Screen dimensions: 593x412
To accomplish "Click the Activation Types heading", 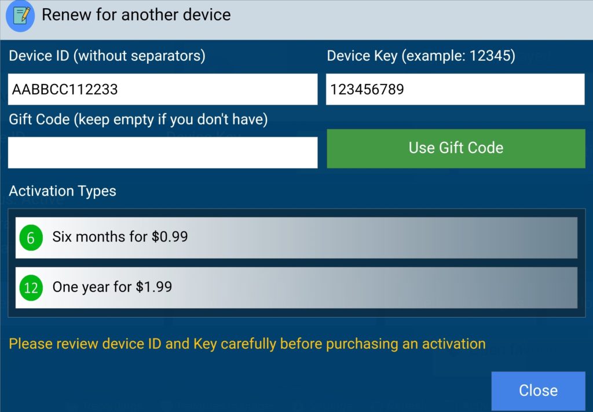I will click(x=63, y=191).
